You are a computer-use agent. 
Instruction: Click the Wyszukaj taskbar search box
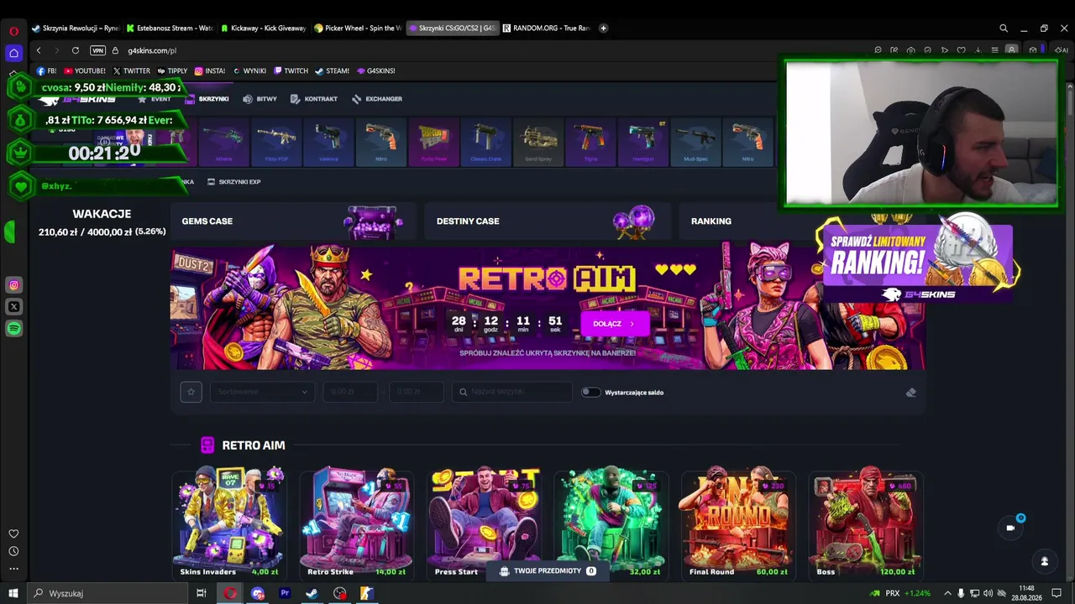pos(109,593)
